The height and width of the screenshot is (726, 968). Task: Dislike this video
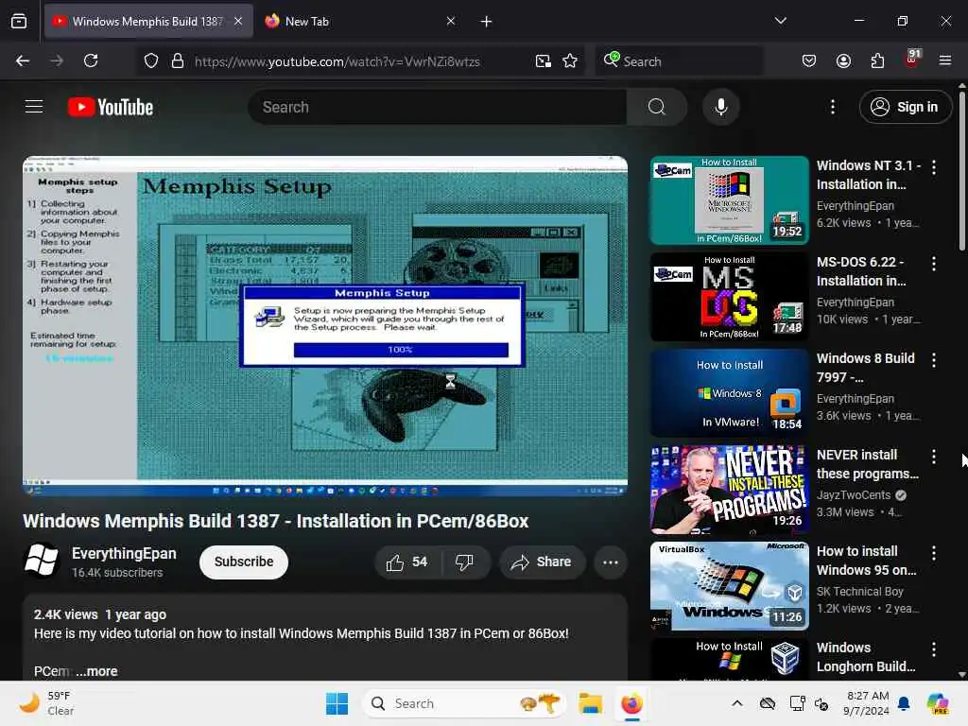coord(465,562)
